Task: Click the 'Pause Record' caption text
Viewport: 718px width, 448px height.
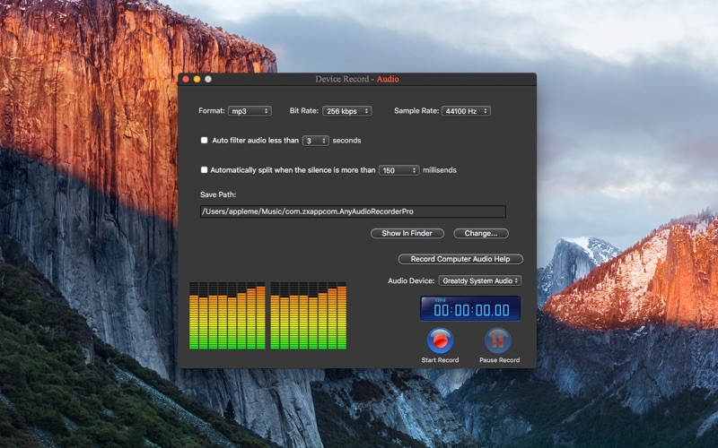Action: 500,360
